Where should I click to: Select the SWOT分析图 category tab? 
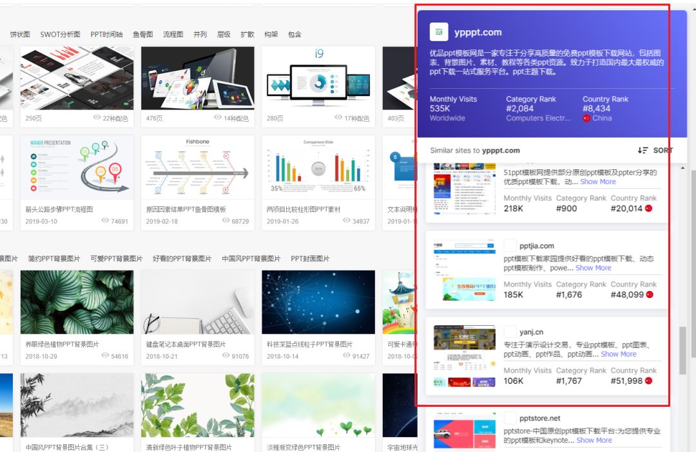click(x=61, y=34)
